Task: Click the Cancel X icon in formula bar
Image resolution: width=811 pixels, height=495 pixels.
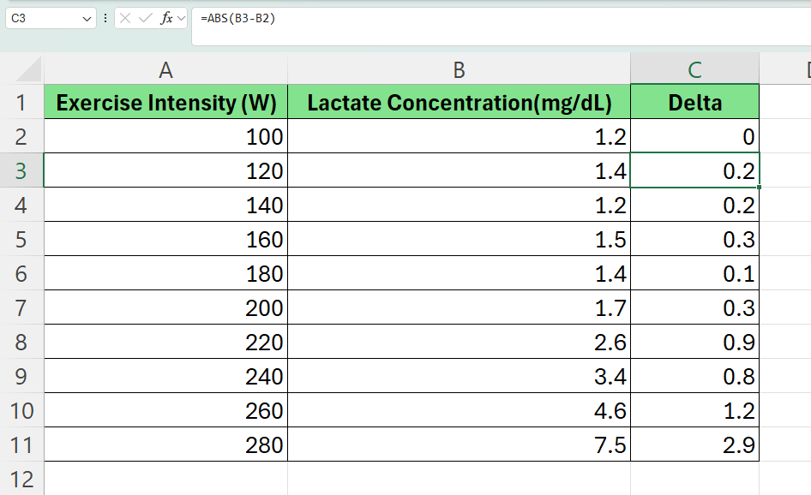Action: click(x=126, y=18)
